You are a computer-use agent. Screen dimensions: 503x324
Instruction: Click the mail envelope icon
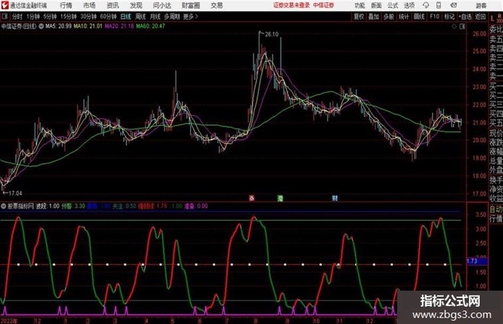[x=453, y=5]
